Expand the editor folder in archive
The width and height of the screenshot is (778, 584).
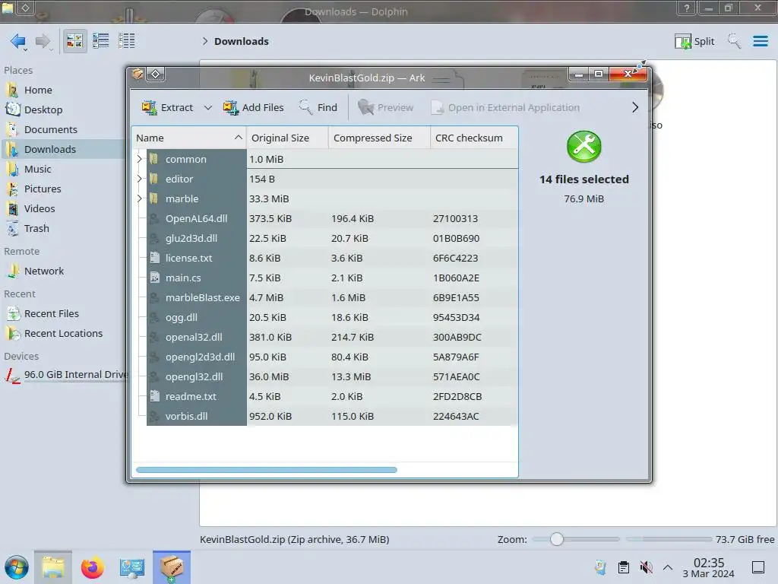tap(140, 179)
